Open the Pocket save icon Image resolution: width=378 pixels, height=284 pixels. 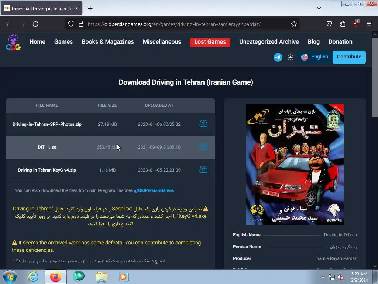pos(329,24)
